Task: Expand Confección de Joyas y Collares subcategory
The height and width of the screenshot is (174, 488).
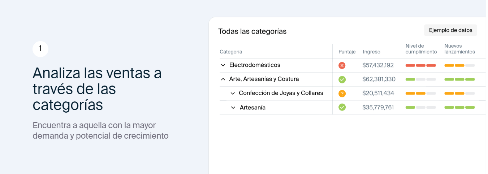Action: click(233, 93)
